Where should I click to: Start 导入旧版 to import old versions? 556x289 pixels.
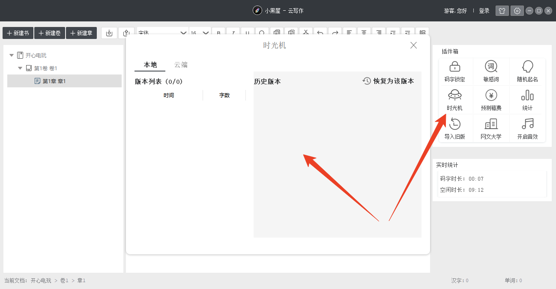click(x=455, y=128)
